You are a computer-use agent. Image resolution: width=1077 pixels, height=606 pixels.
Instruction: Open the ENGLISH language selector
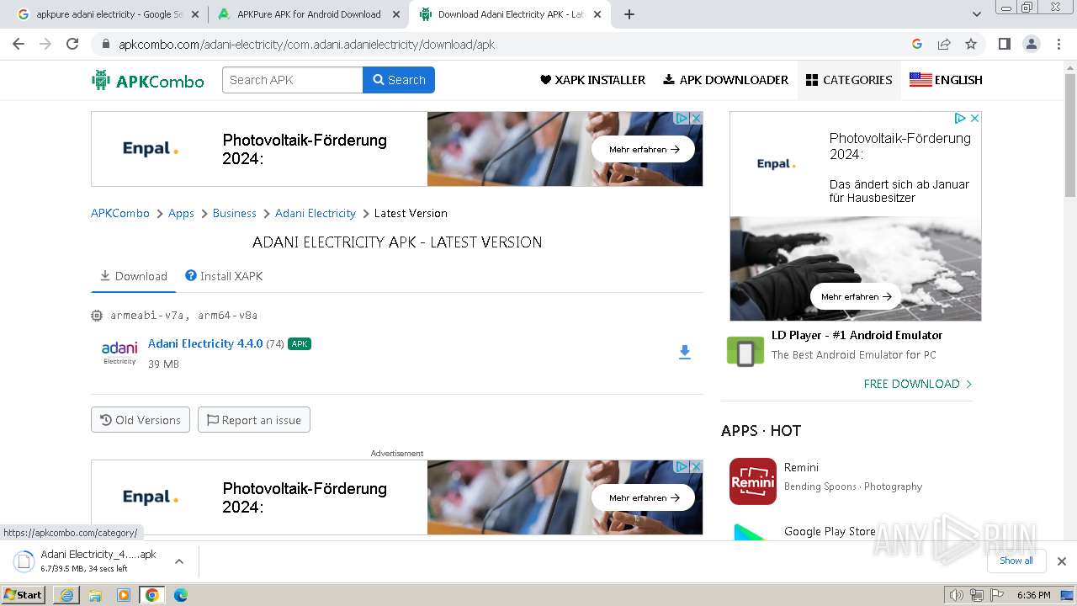946,80
